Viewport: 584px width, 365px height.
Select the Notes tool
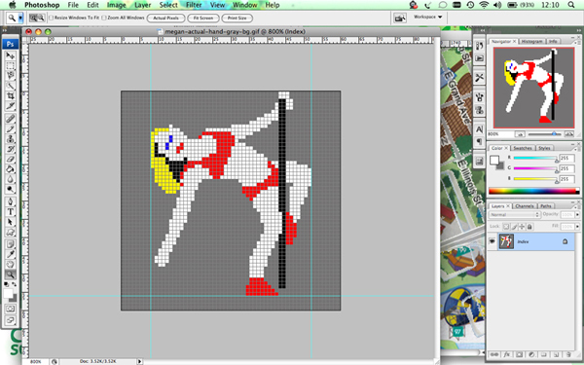(x=11, y=244)
